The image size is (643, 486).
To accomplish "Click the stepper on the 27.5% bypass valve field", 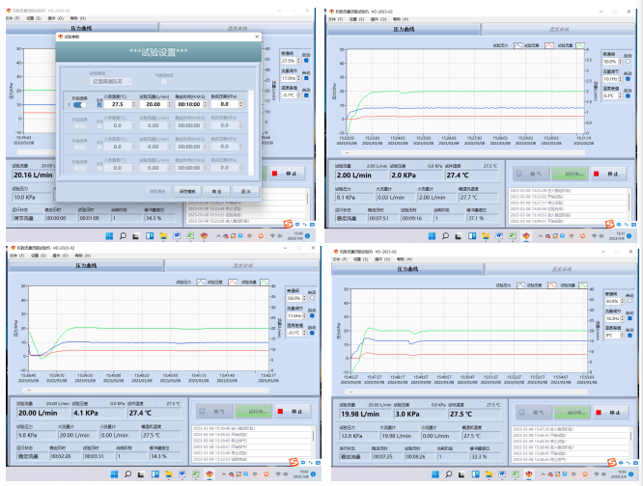I will pyautogui.click(x=298, y=61).
